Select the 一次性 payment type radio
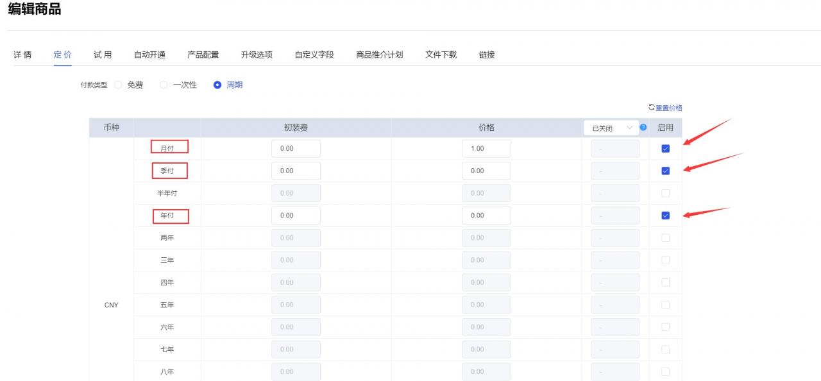Viewport: 821px width, 381px height. point(164,85)
